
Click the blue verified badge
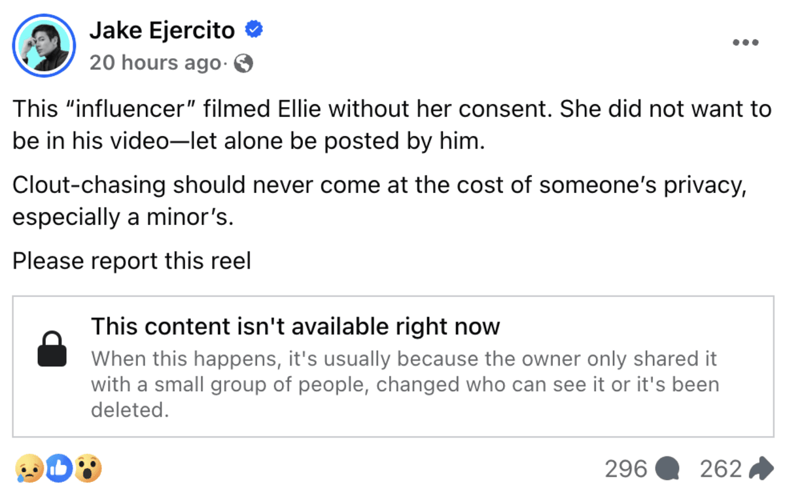click(x=254, y=29)
